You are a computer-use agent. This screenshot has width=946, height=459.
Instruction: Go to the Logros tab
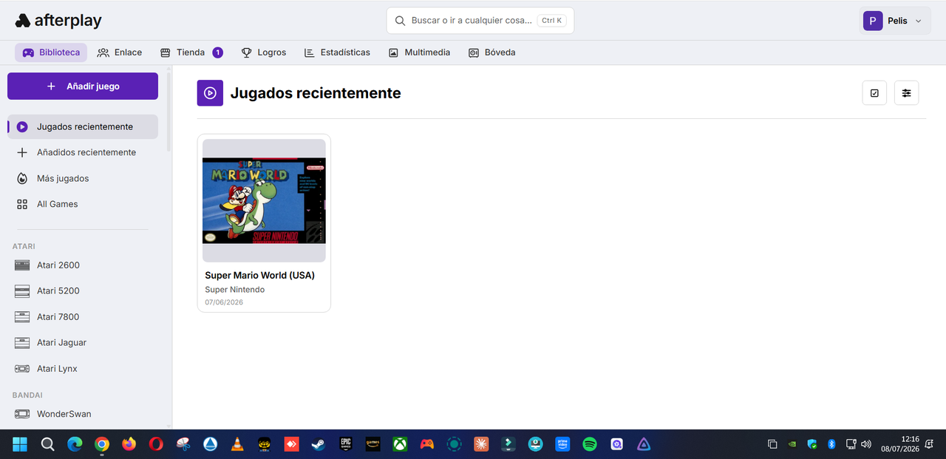pyautogui.click(x=264, y=52)
